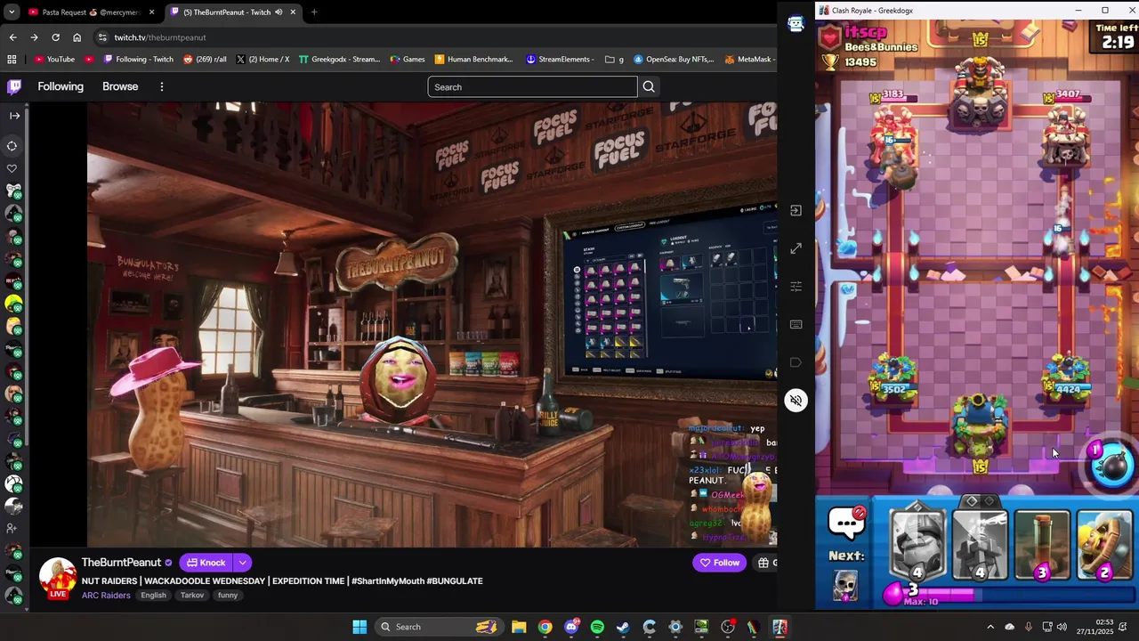Open the YouTube bookmark
The height and width of the screenshot is (641, 1139).
54,60
